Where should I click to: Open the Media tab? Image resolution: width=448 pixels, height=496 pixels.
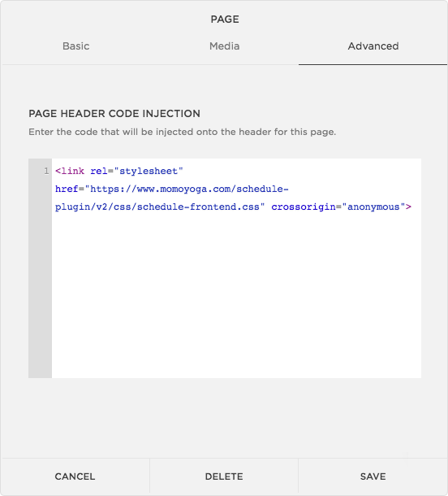click(x=224, y=46)
